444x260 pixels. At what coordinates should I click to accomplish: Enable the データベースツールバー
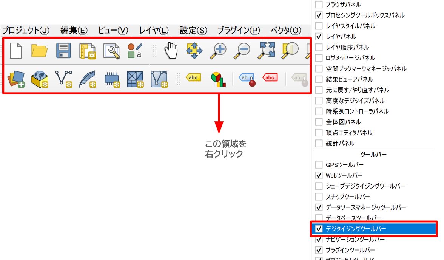[x=319, y=218]
